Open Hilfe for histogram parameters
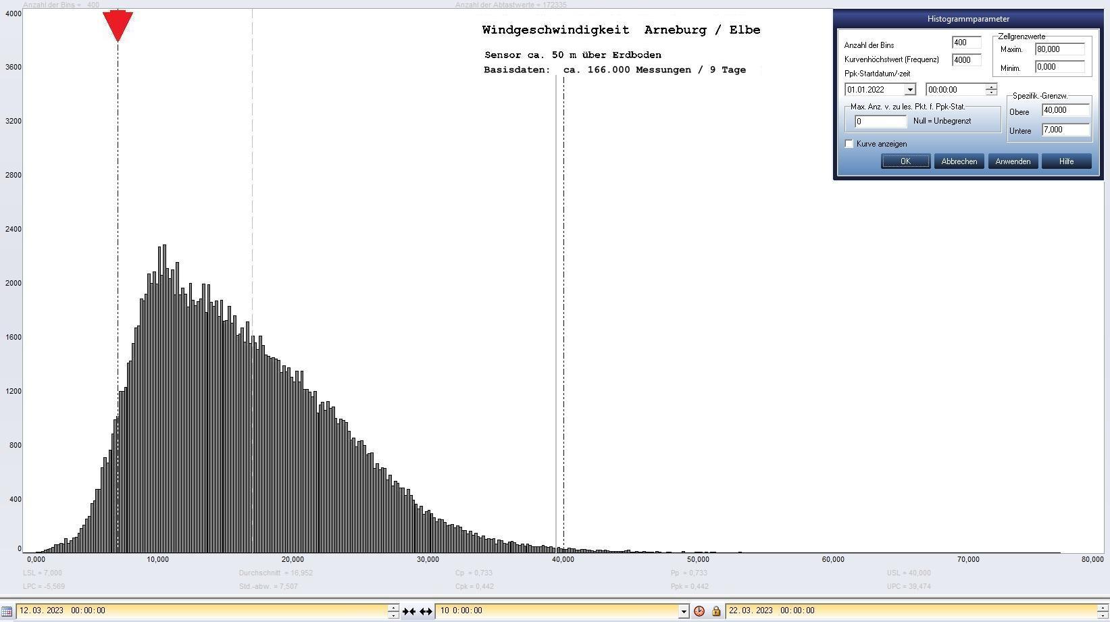 point(1066,161)
